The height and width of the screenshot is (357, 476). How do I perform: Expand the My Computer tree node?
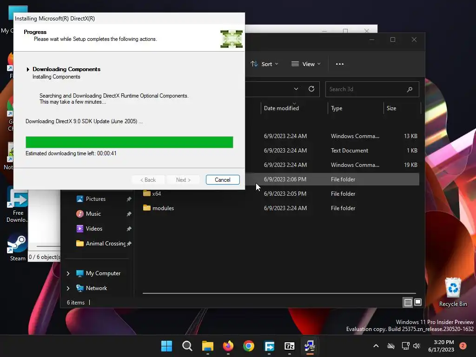point(68,273)
